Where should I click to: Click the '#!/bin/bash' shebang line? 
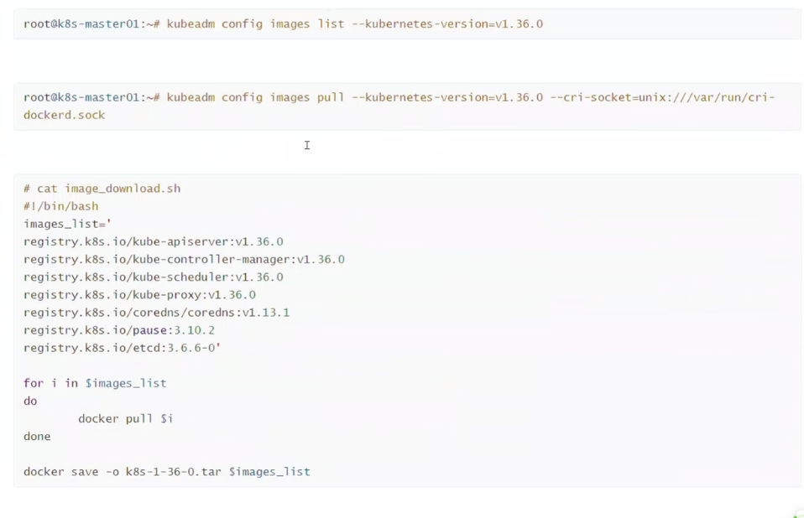tap(61, 206)
